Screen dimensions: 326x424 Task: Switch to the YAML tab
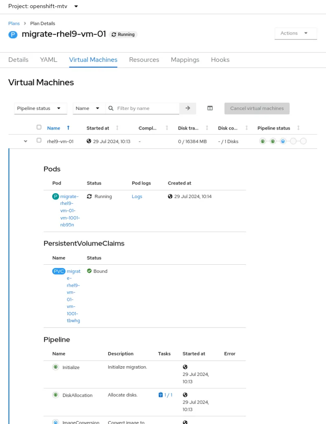48,59
